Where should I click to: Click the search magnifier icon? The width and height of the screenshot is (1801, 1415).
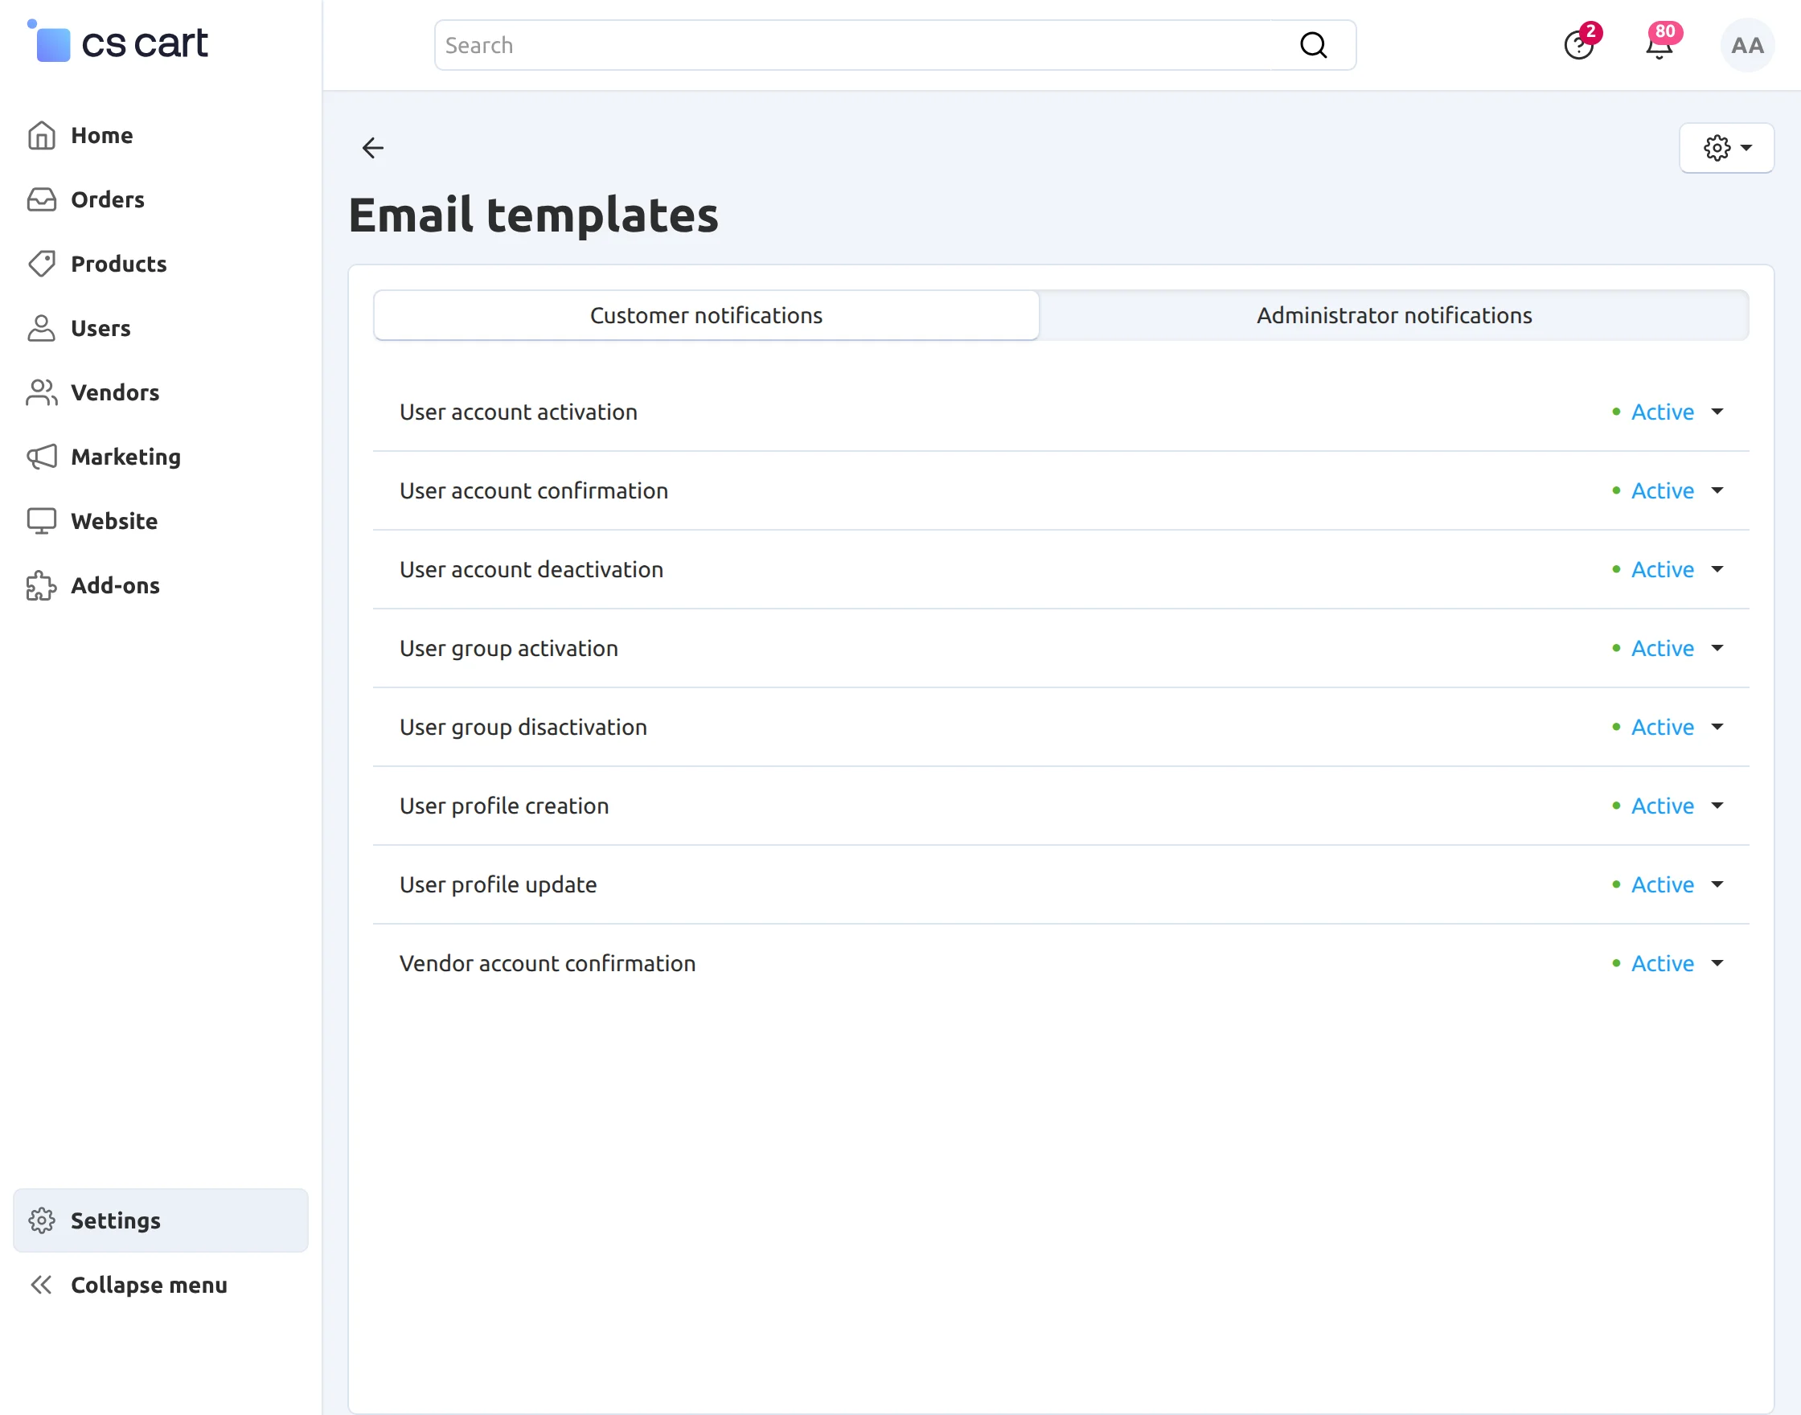click(1313, 45)
